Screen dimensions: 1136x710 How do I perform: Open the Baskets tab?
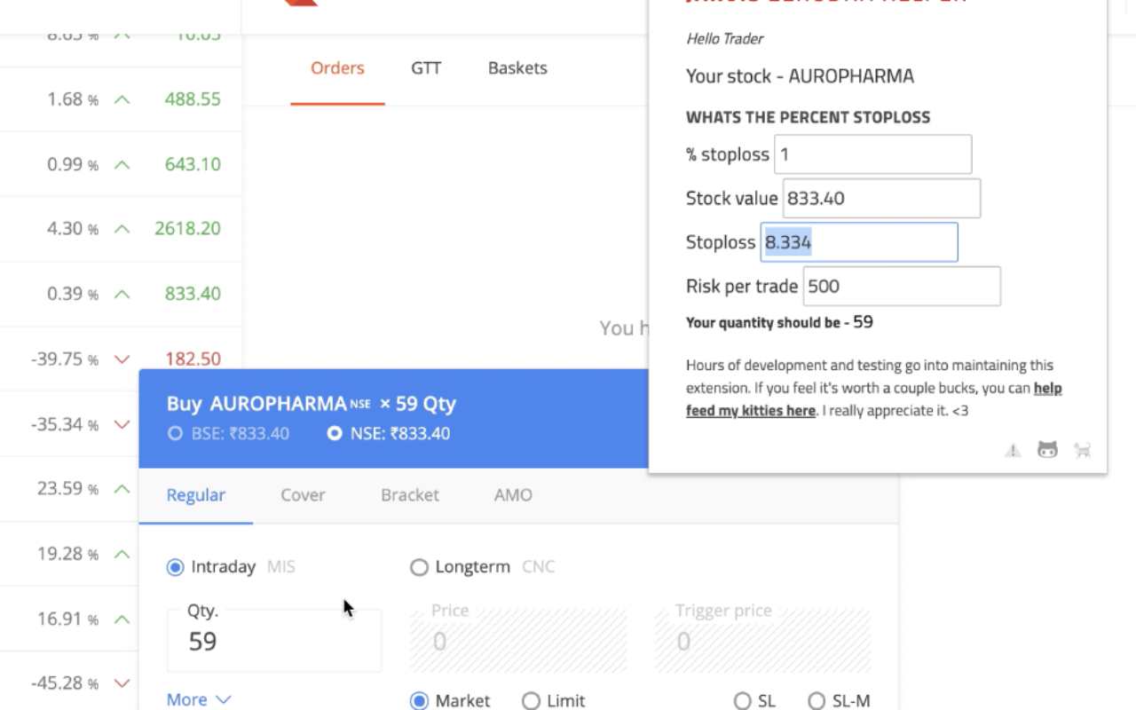(x=517, y=68)
